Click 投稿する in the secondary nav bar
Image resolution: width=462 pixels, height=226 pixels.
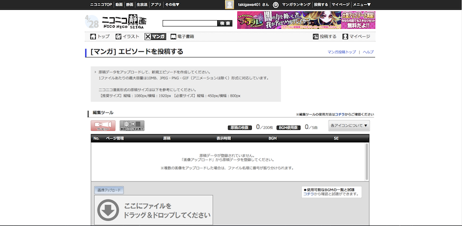coord(325,36)
